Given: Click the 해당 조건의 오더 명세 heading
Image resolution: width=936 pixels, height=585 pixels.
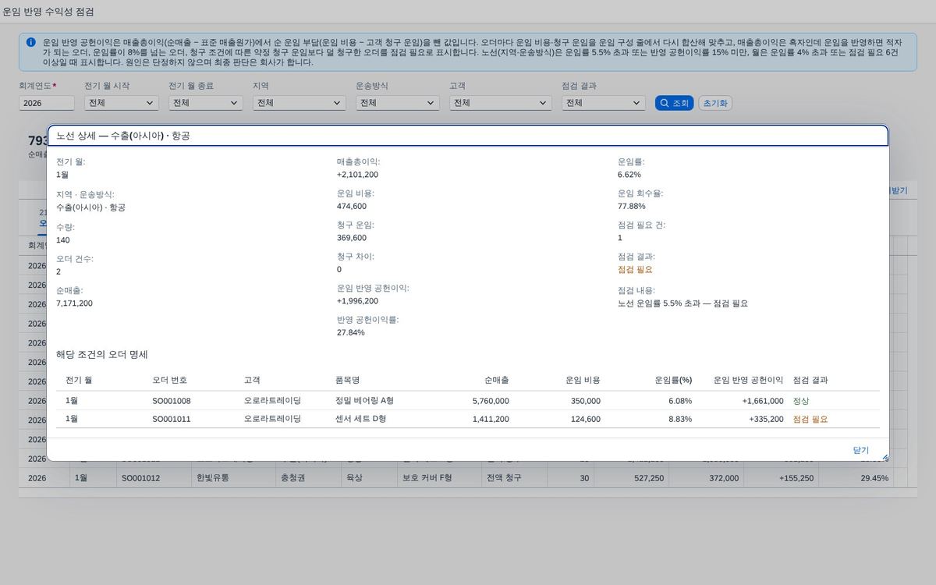Looking at the screenshot, I should click(102, 355).
